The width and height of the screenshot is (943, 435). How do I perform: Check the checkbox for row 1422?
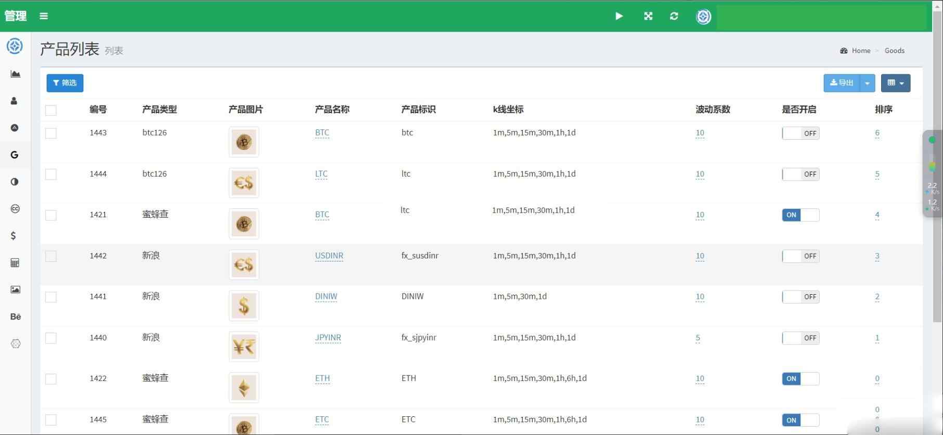tap(51, 379)
